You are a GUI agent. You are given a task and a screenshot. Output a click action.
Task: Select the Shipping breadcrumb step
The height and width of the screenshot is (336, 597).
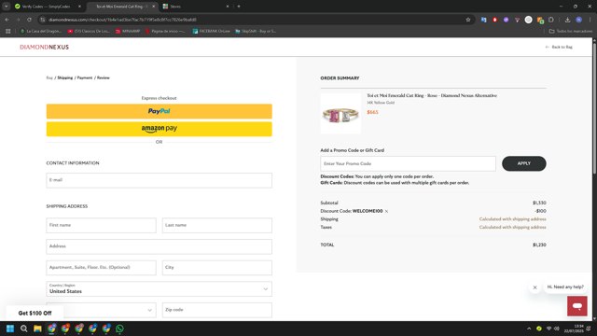point(64,77)
